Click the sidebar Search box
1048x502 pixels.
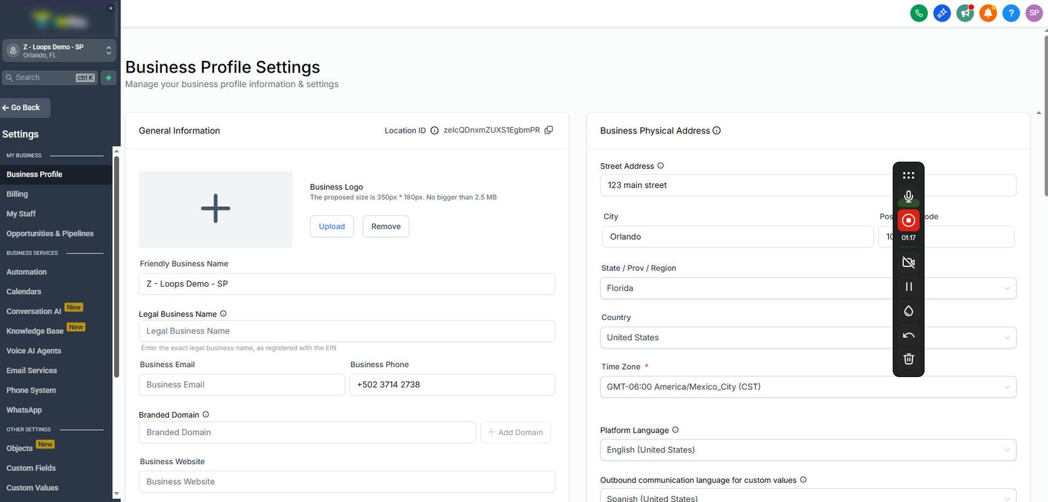click(50, 78)
